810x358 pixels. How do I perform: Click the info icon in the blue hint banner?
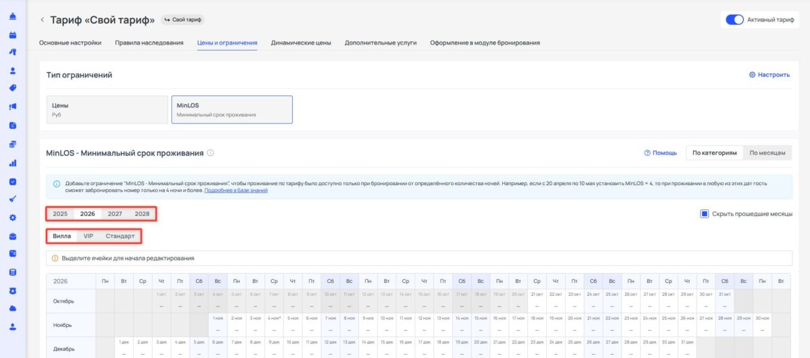click(57, 184)
